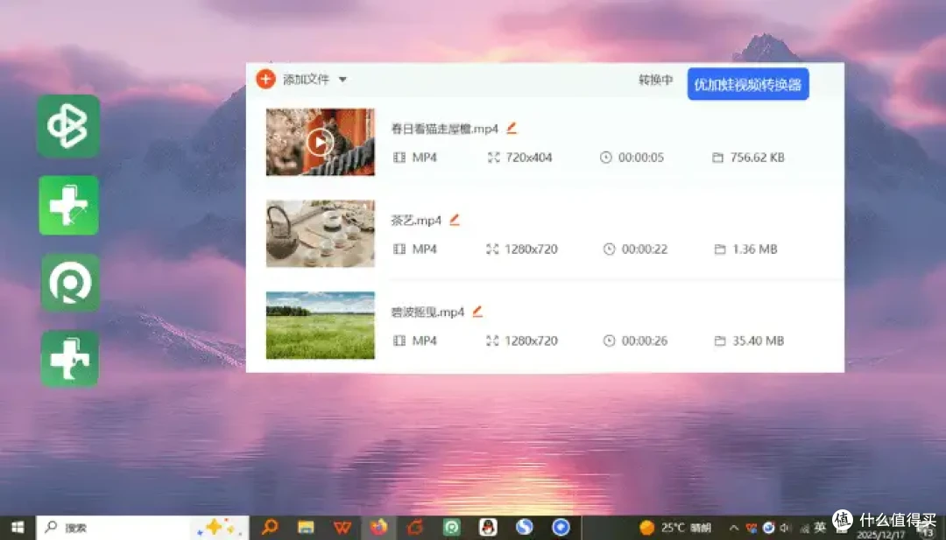Click the format icon beside MP4 for 茶艺.mp4
The width and height of the screenshot is (946, 540).
[399, 249]
